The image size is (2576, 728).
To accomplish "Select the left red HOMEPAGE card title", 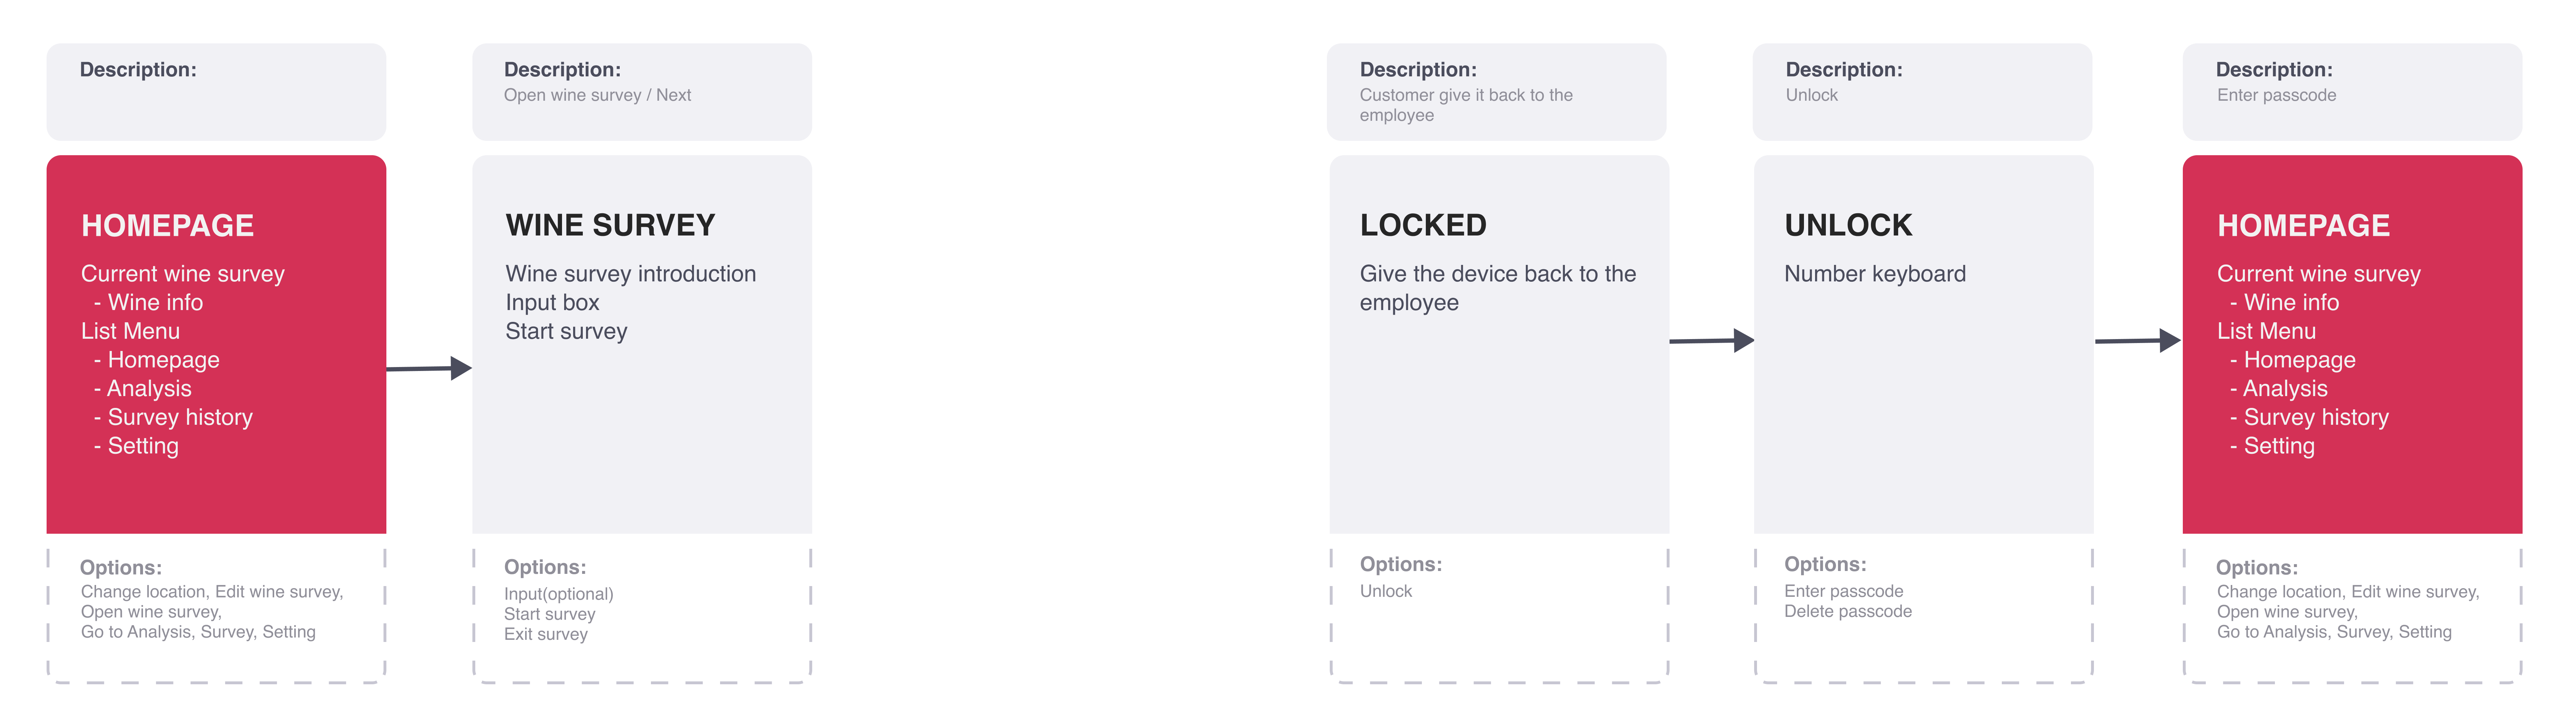I will [168, 225].
